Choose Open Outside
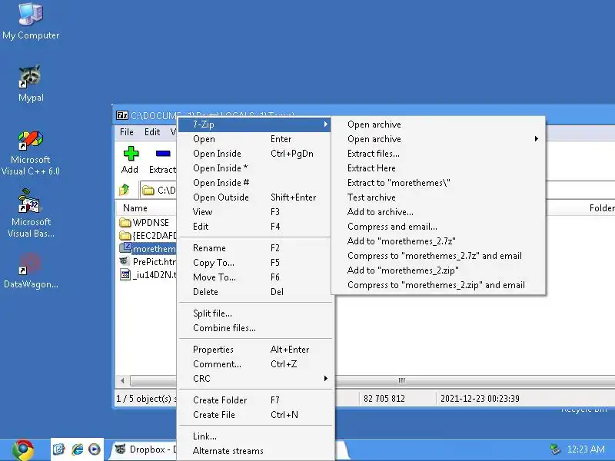The height and width of the screenshot is (461, 615). tap(254, 197)
